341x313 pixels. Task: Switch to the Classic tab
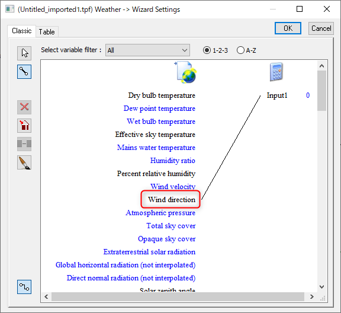(21, 31)
